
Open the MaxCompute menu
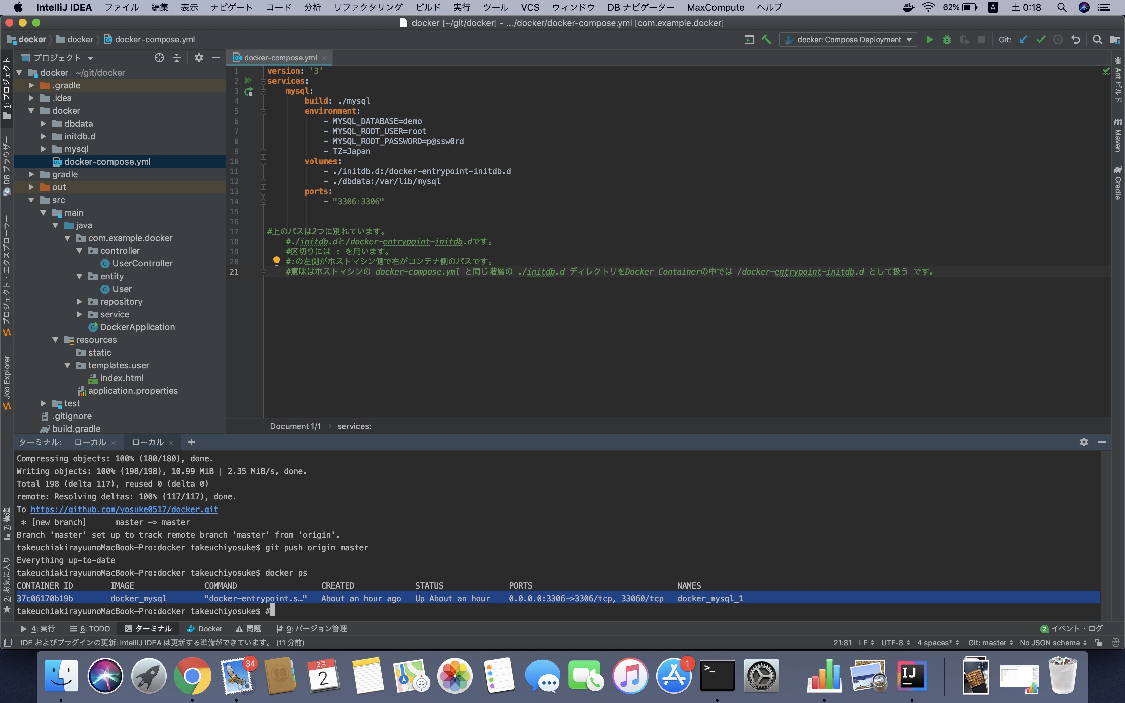tap(716, 7)
